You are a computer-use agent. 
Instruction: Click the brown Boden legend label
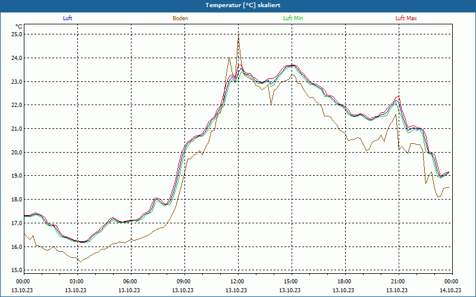point(180,18)
